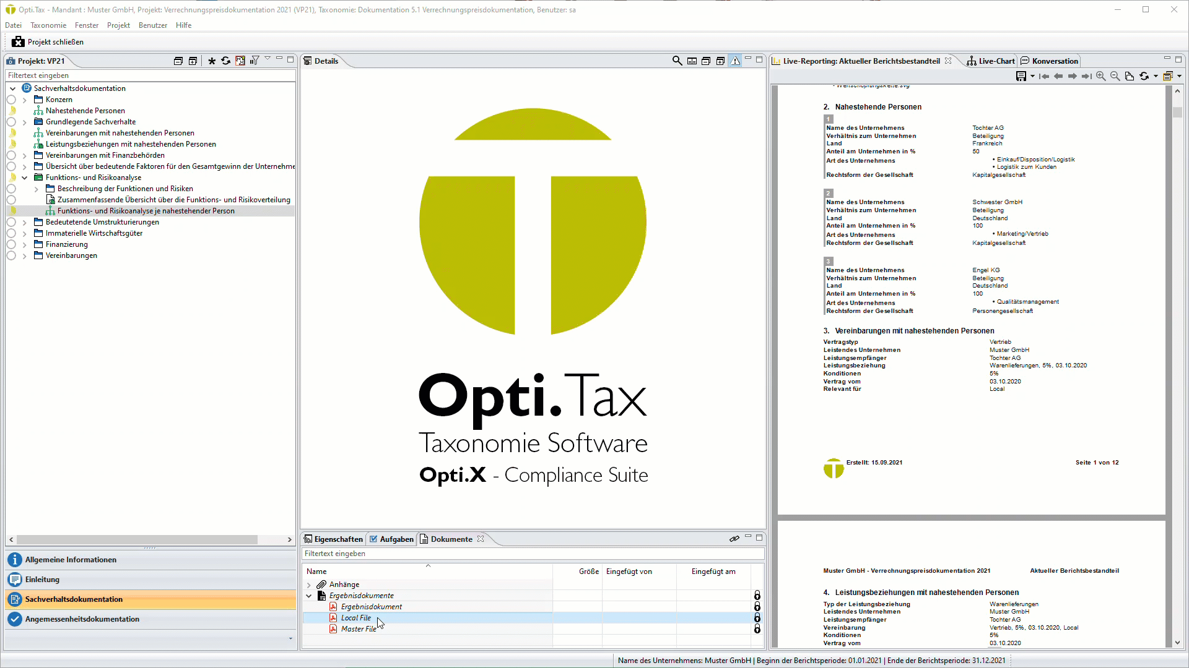The image size is (1189, 668).
Task: Open the Projekt menu
Action: (x=118, y=25)
